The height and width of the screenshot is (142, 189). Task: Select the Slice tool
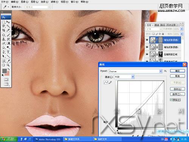tap(8, 30)
